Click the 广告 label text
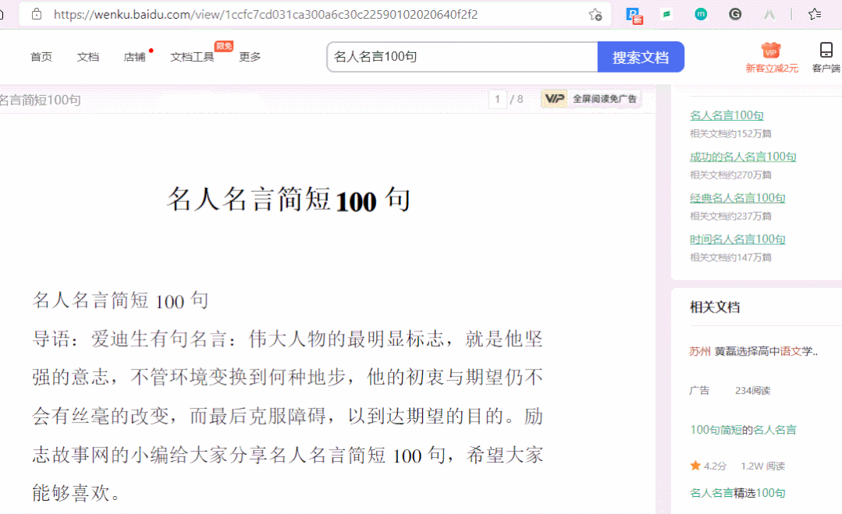The image size is (842, 514). (x=699, y=391)
